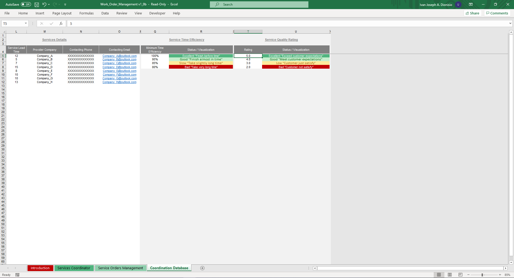
Task: Select the Rating 4.0 cell
Action: [x=248, y=59]
